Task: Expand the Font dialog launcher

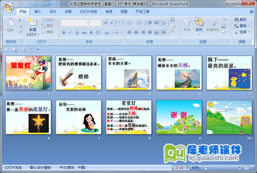Action: tap(122, 41)
